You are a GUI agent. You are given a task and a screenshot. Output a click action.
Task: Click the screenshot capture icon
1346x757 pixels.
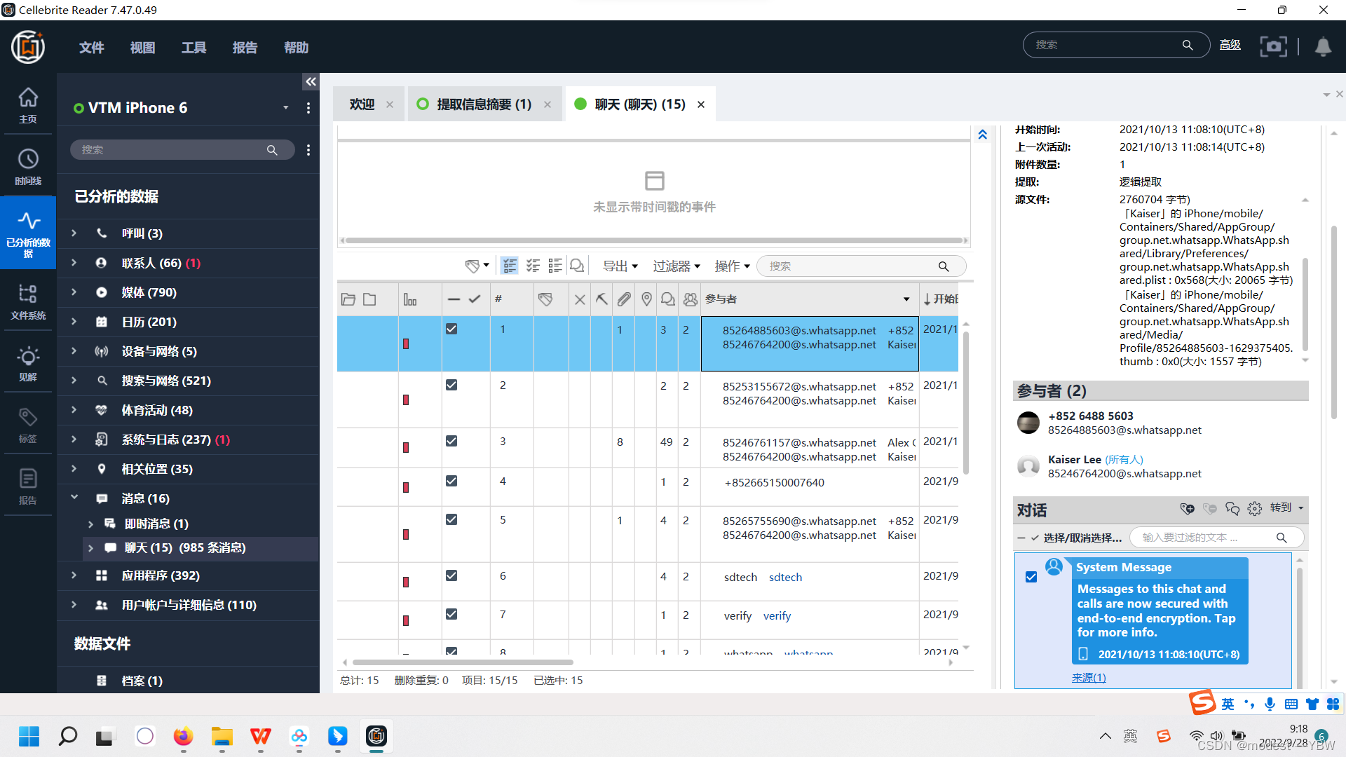click(x=1273, y=46)
